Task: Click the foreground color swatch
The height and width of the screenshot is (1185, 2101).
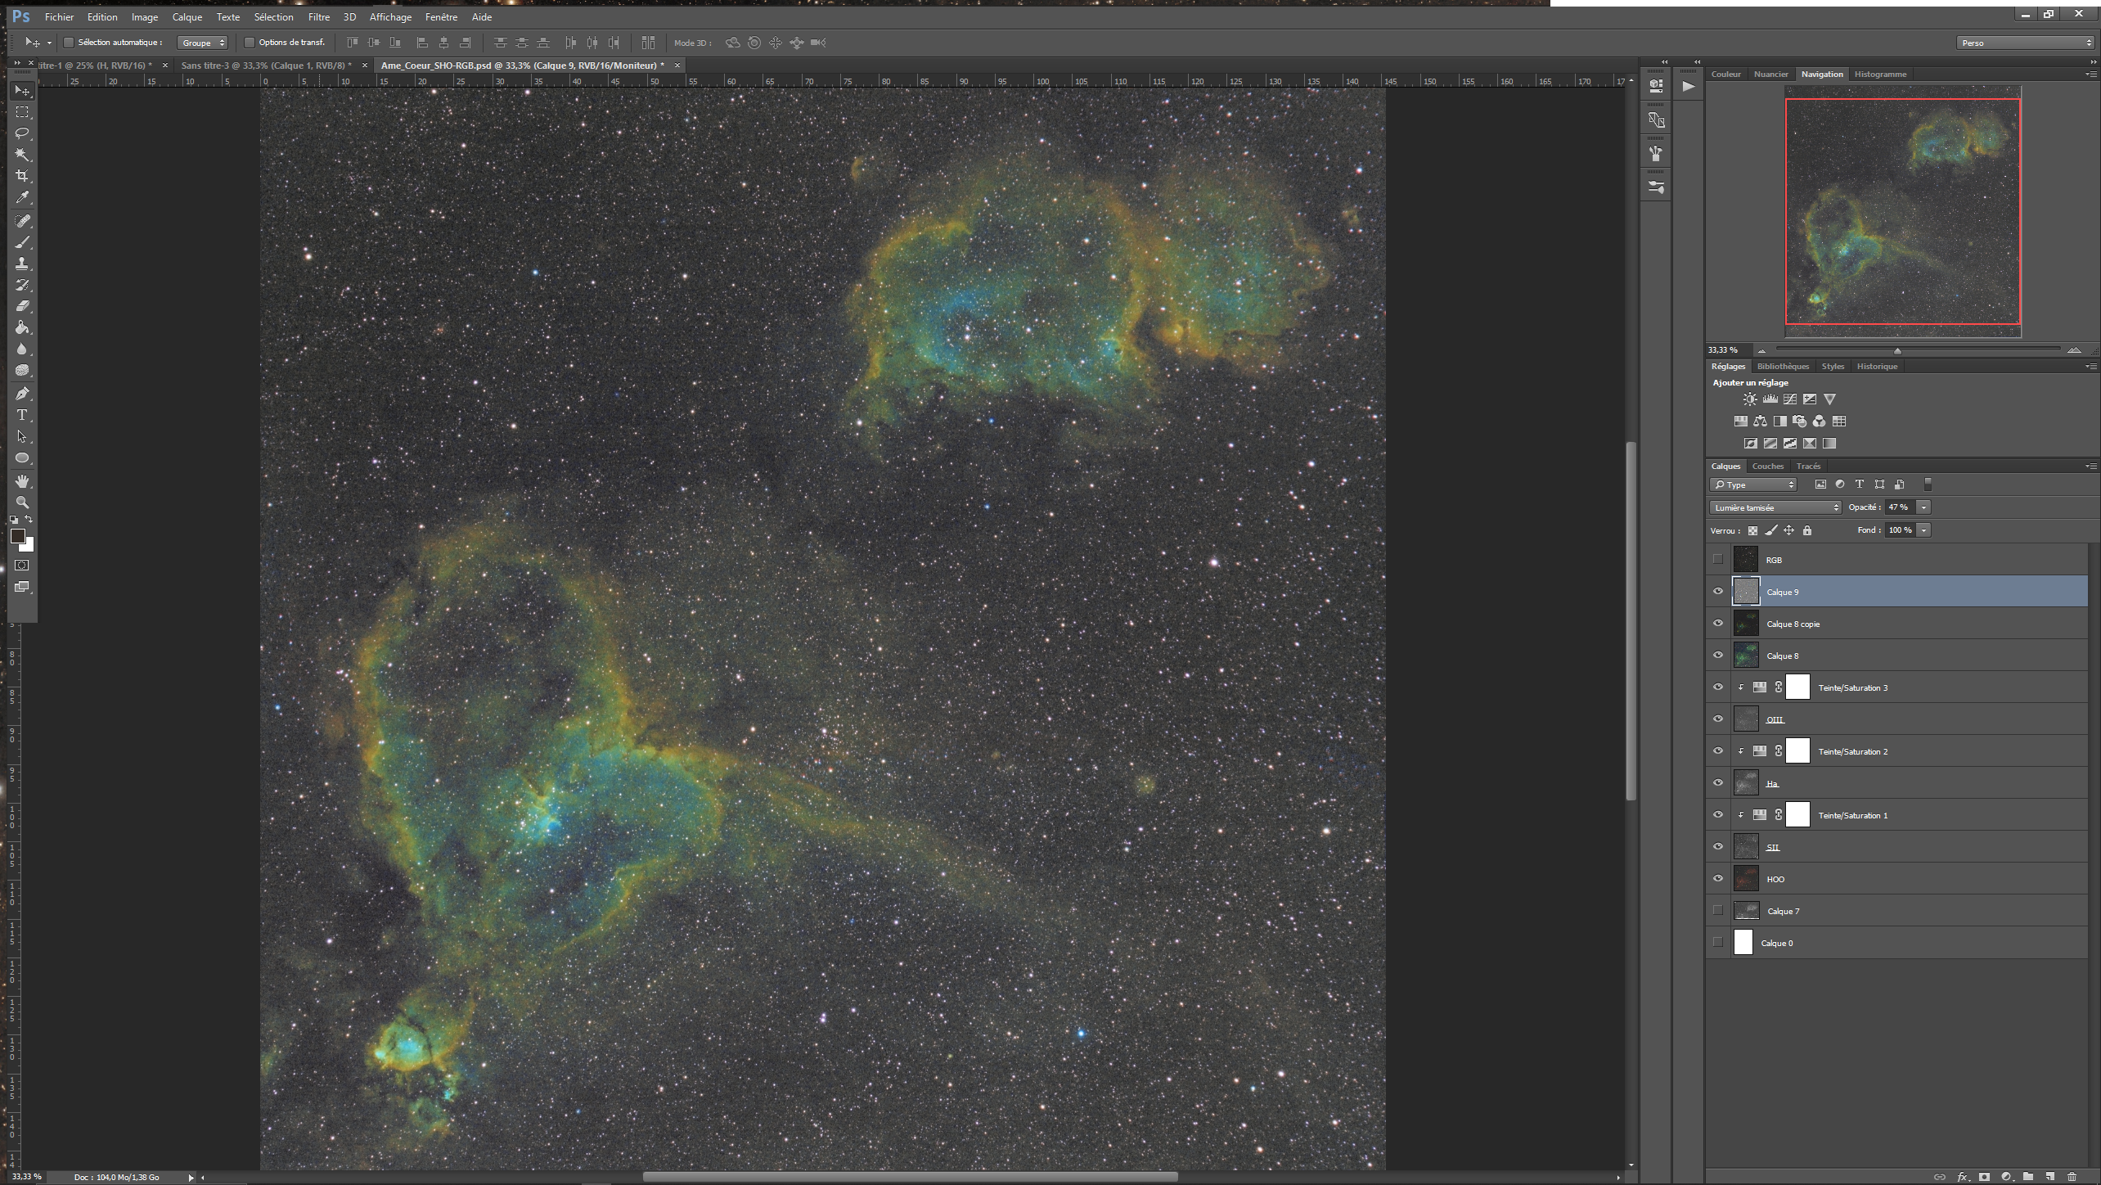Action: (x=17, y=536)
